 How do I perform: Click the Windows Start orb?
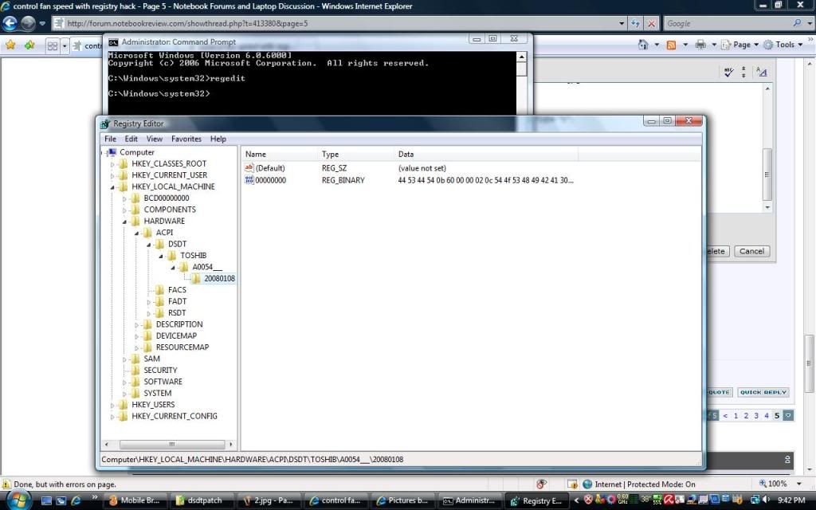tap(18, 500)
